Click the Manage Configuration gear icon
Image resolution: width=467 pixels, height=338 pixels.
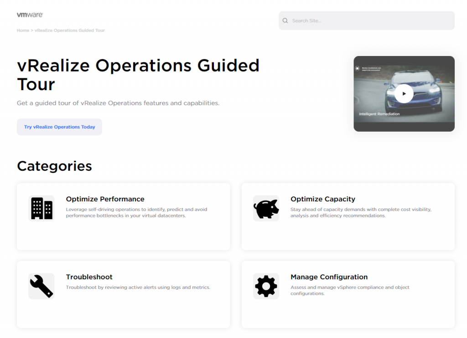[266, 286]
